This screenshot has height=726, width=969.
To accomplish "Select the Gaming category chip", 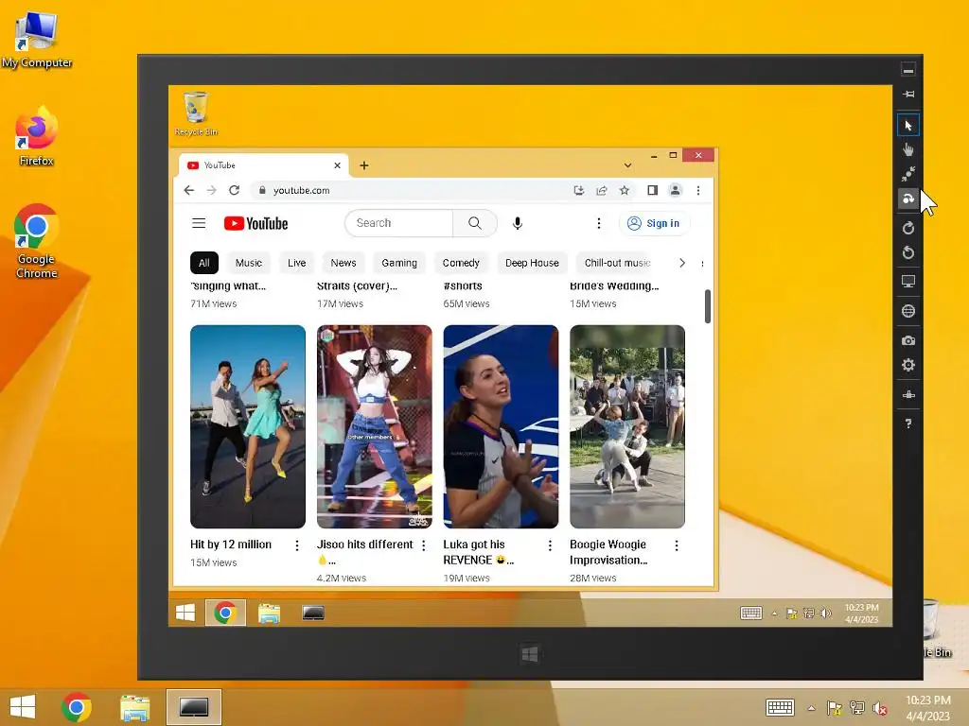I will point(399,263).
